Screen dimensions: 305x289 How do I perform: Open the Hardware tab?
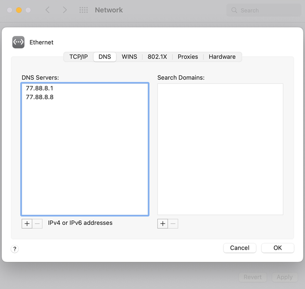pyautogui.click(x=222, y=57)
